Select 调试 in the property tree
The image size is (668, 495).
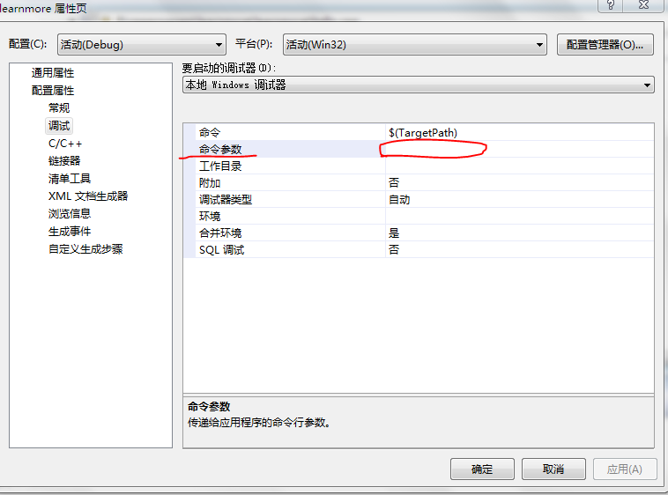[x=59, y=126]
